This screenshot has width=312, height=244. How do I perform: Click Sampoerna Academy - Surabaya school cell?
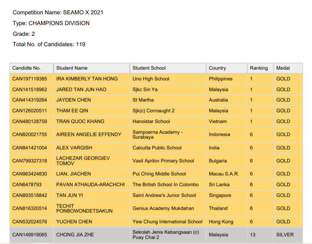pos(158,134)
